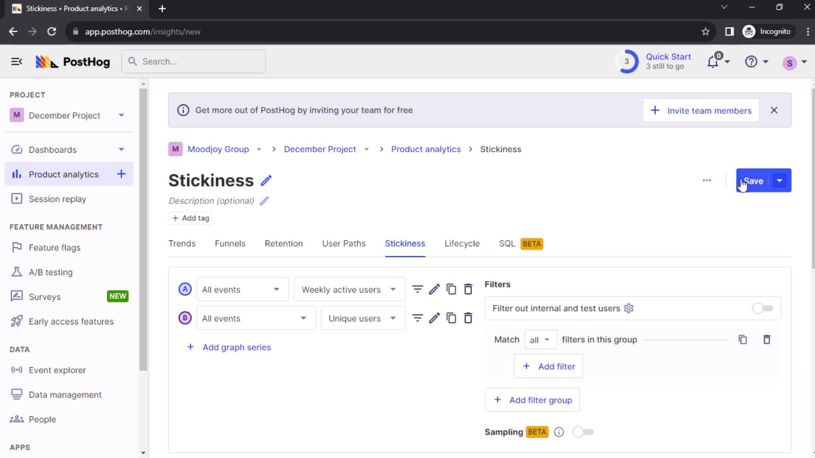Image resolution: width=815 pixels, height=458 pixels.
Task: Open Session replay in sidebar
Action: 69,199
